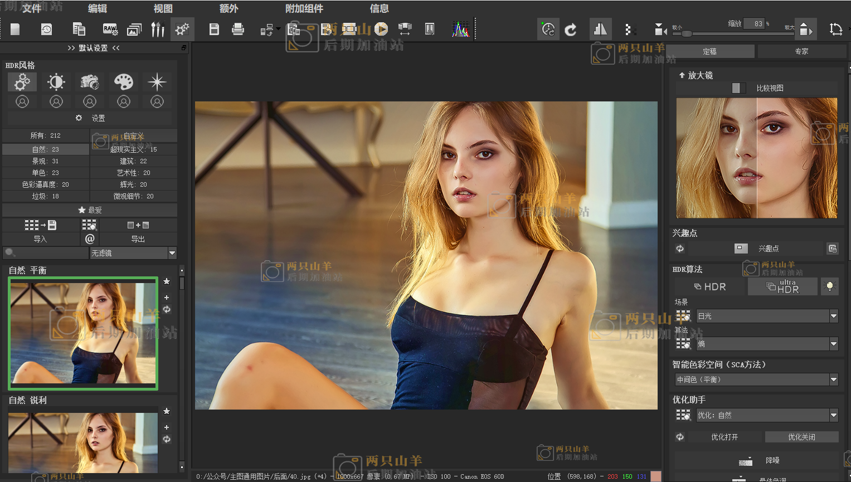This screenshot has width=851, height=482.
Task: Select the 景观: 31 preset category
Action: click(x=45, y=161)
